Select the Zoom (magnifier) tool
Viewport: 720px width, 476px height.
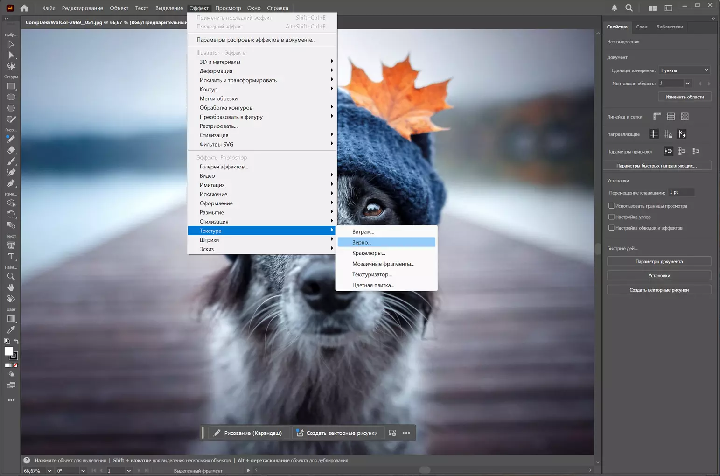pyautogui.click(x=11, y=277)
